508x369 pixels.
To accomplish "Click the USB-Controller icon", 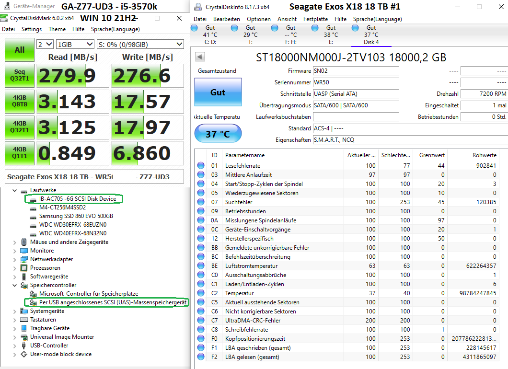I will 24,346.
